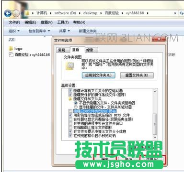Click the folder view illustration icon in dialog
The width and height of the screenshot is (184, 172).
tap(70, 66)
